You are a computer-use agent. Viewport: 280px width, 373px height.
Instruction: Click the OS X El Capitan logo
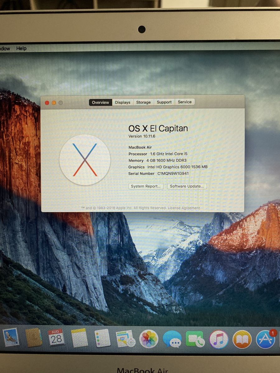point(85,160)
